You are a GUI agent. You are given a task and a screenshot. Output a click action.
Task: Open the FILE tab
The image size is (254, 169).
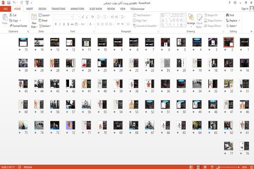pos(6,9)
